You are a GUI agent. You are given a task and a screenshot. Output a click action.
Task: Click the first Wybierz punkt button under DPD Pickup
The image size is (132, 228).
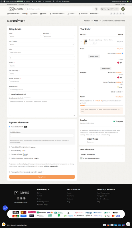click(94, 56)
